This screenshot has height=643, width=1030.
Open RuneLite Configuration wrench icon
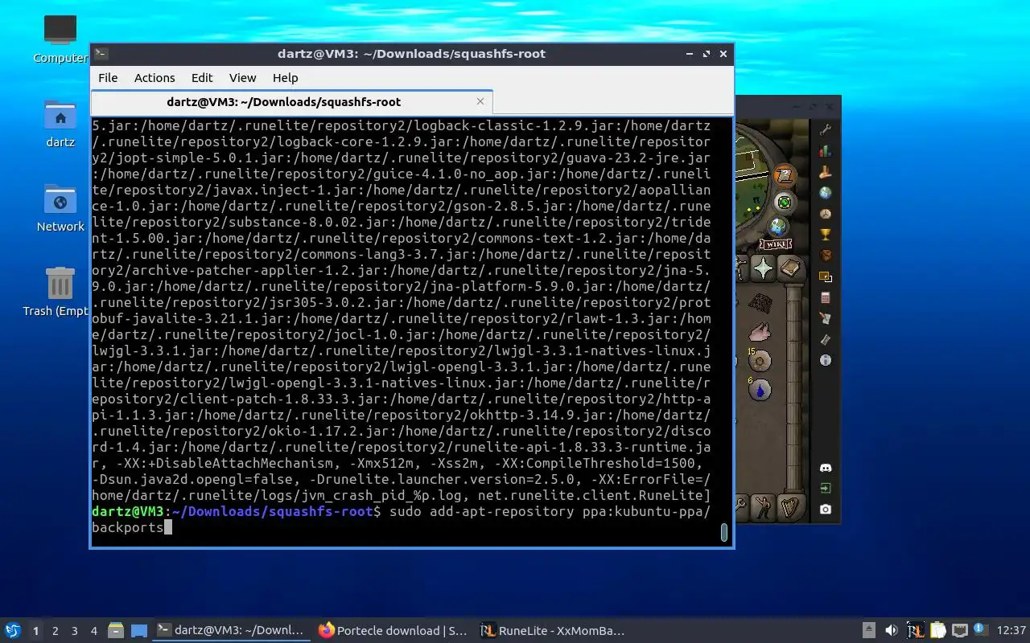(826, 129)
